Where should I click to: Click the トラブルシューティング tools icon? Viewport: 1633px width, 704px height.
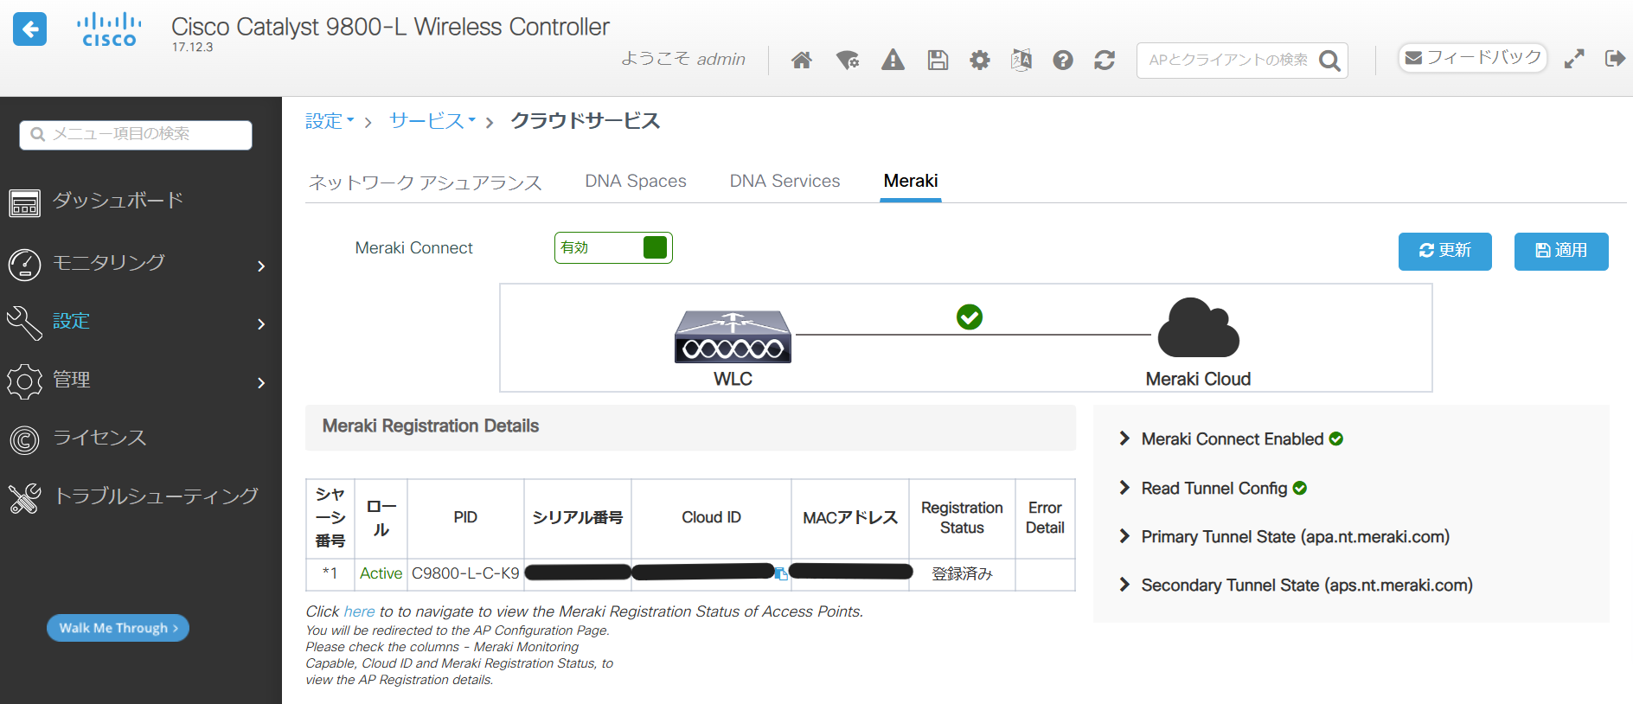[x=24, y=498]
